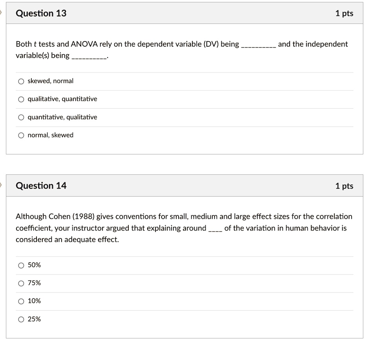Click the 25% answer label text
This screenshot has height=340, width=365.
[34, 319]
